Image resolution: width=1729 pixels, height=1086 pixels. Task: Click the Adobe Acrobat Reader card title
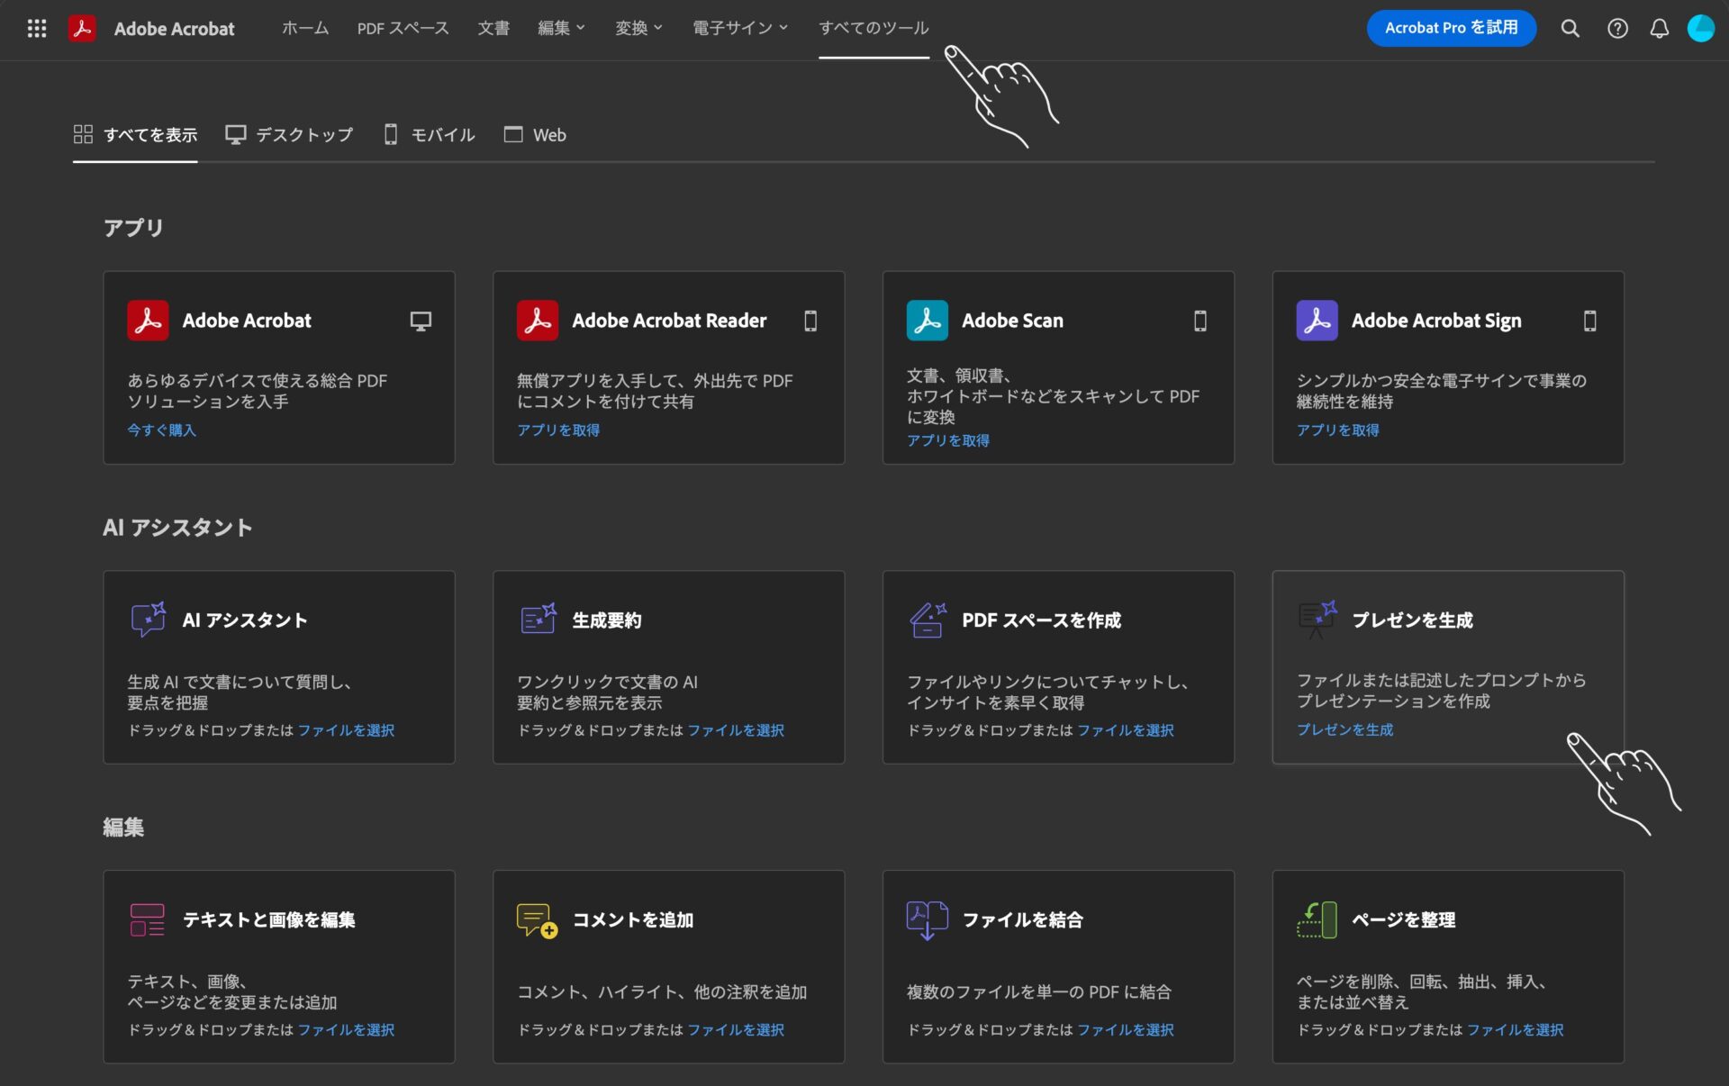[x=669, y=321]
